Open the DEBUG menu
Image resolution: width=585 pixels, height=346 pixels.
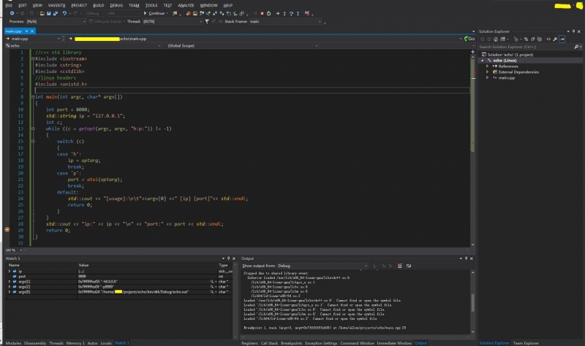tap(116, 5)
